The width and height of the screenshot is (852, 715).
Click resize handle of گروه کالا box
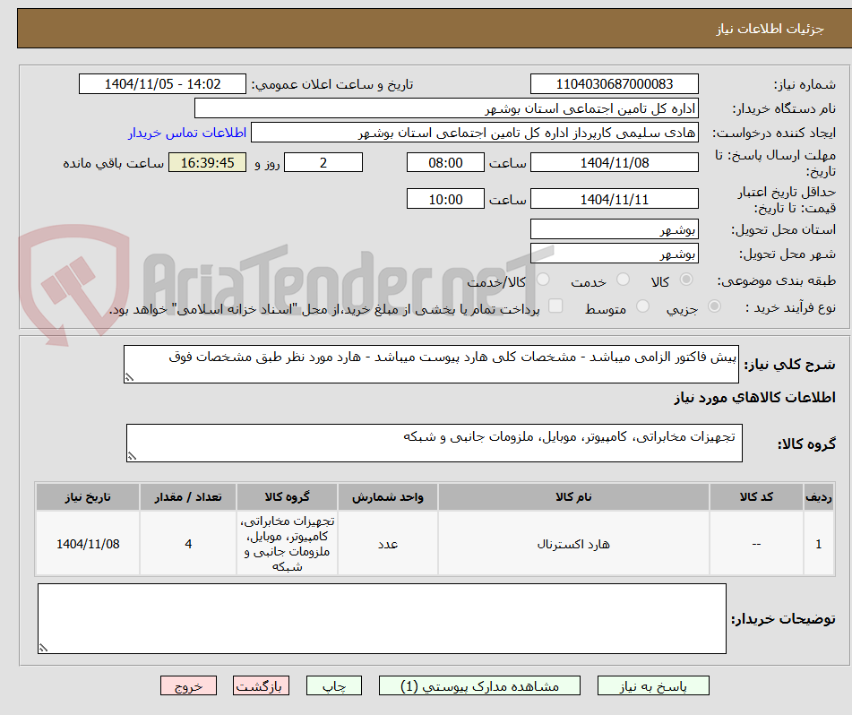[x=132, y=456]
